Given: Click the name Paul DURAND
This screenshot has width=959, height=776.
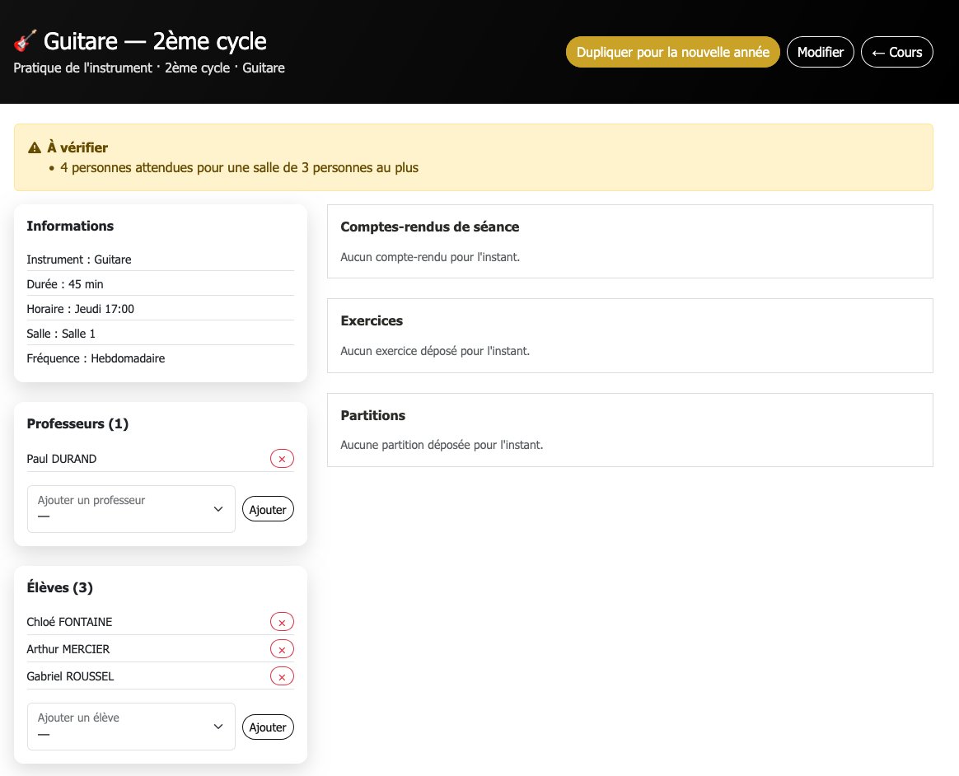Looking at the screenshot, I should 62,459.
